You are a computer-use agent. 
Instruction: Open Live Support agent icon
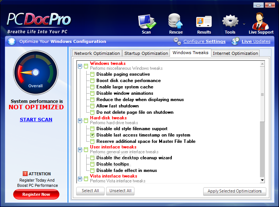click(260, 21)
